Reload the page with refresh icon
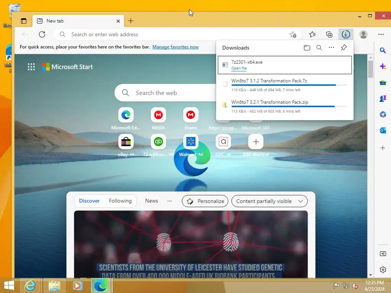Image resolution: width=391 pixels, height=293 pixels. point(42,34)
